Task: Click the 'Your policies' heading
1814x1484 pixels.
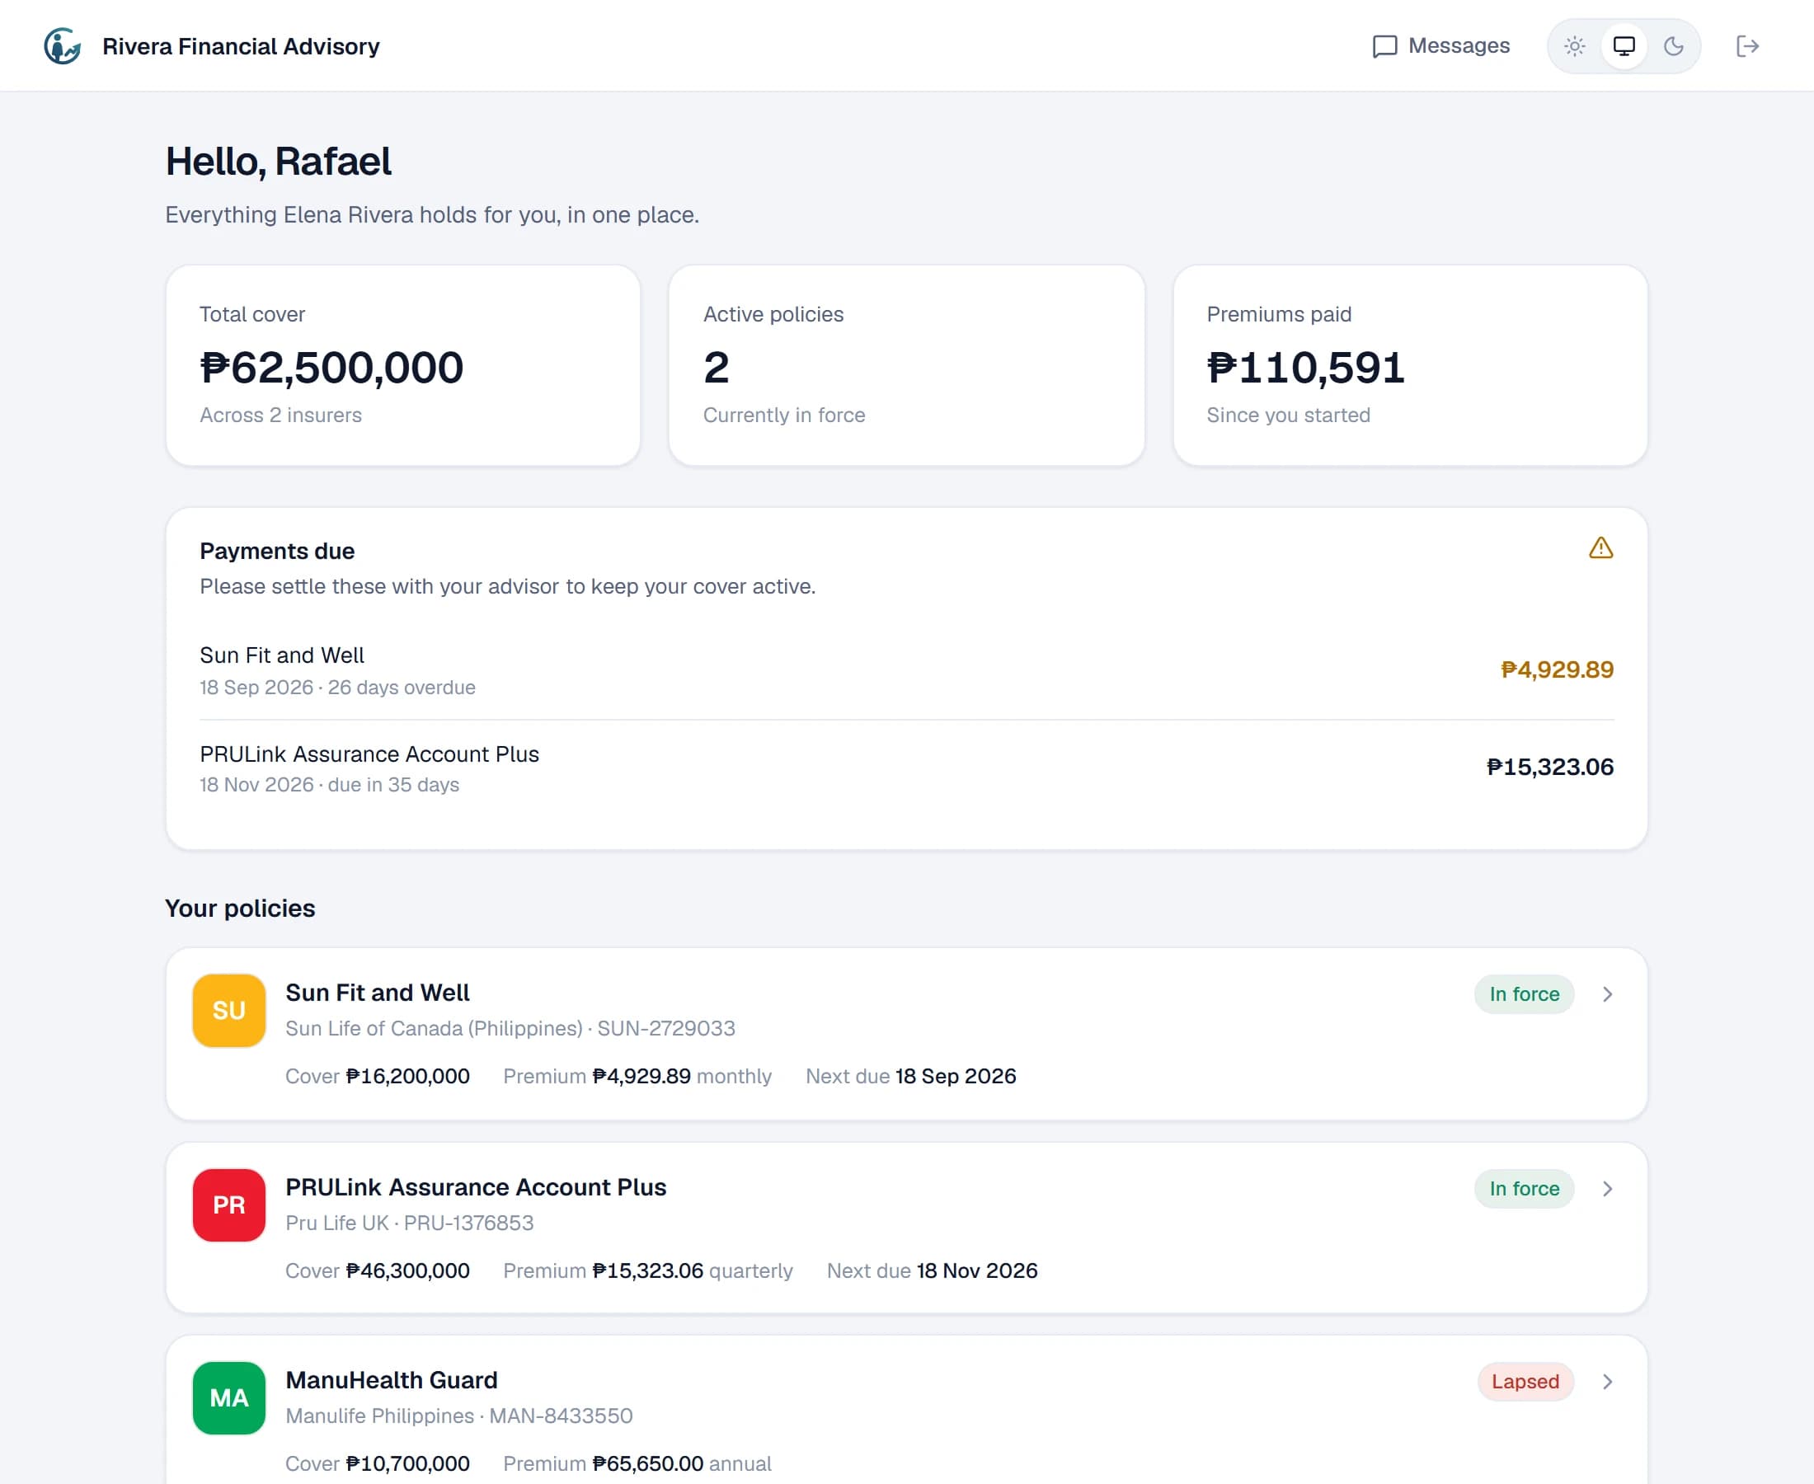Action: click(x=240, y=908)
